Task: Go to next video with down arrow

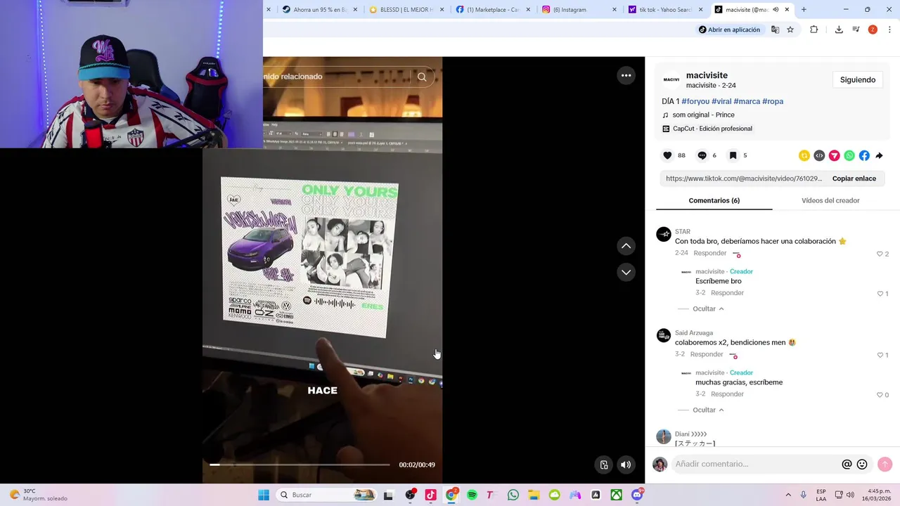Action: click(626, 272)
